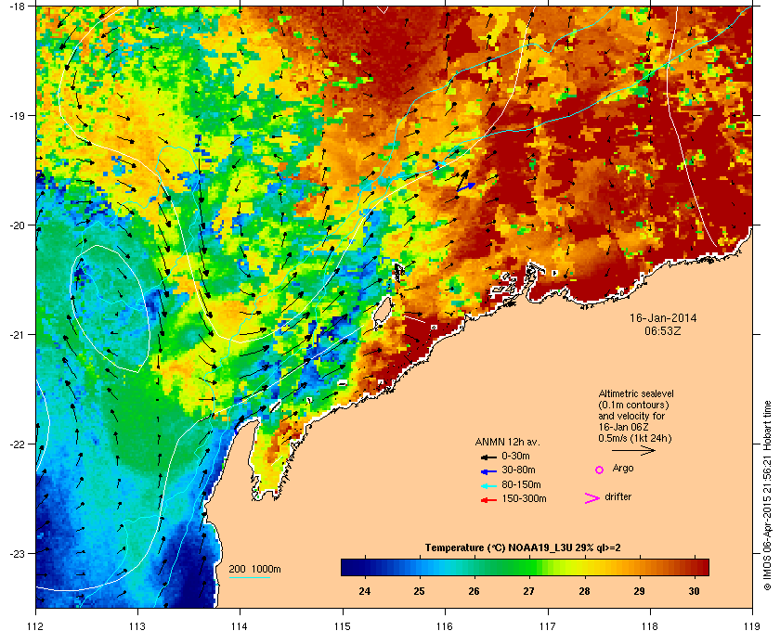Click the '200 1000m' isobath label
Viewport: 780px width, 631px height.
click(x=254, y=570)
